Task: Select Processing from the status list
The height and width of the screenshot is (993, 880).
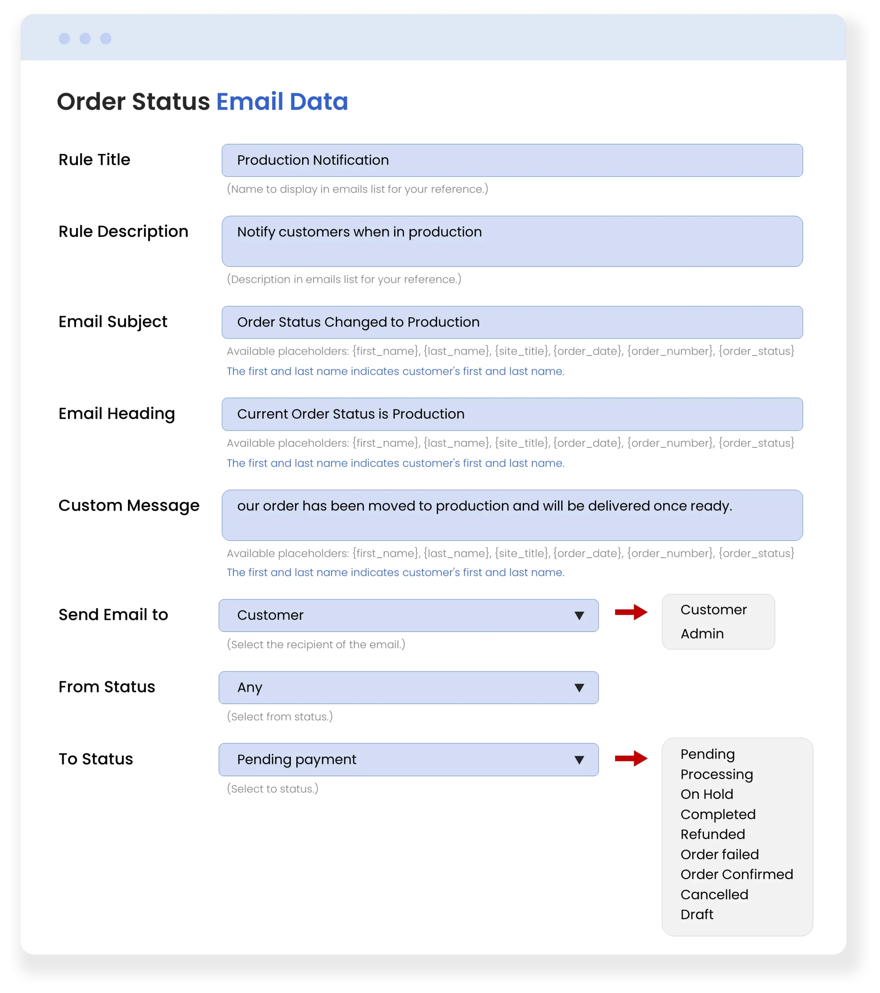Action: pos(716,774)
